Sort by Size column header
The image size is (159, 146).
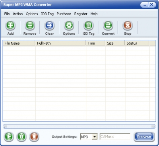pos(115,43)
